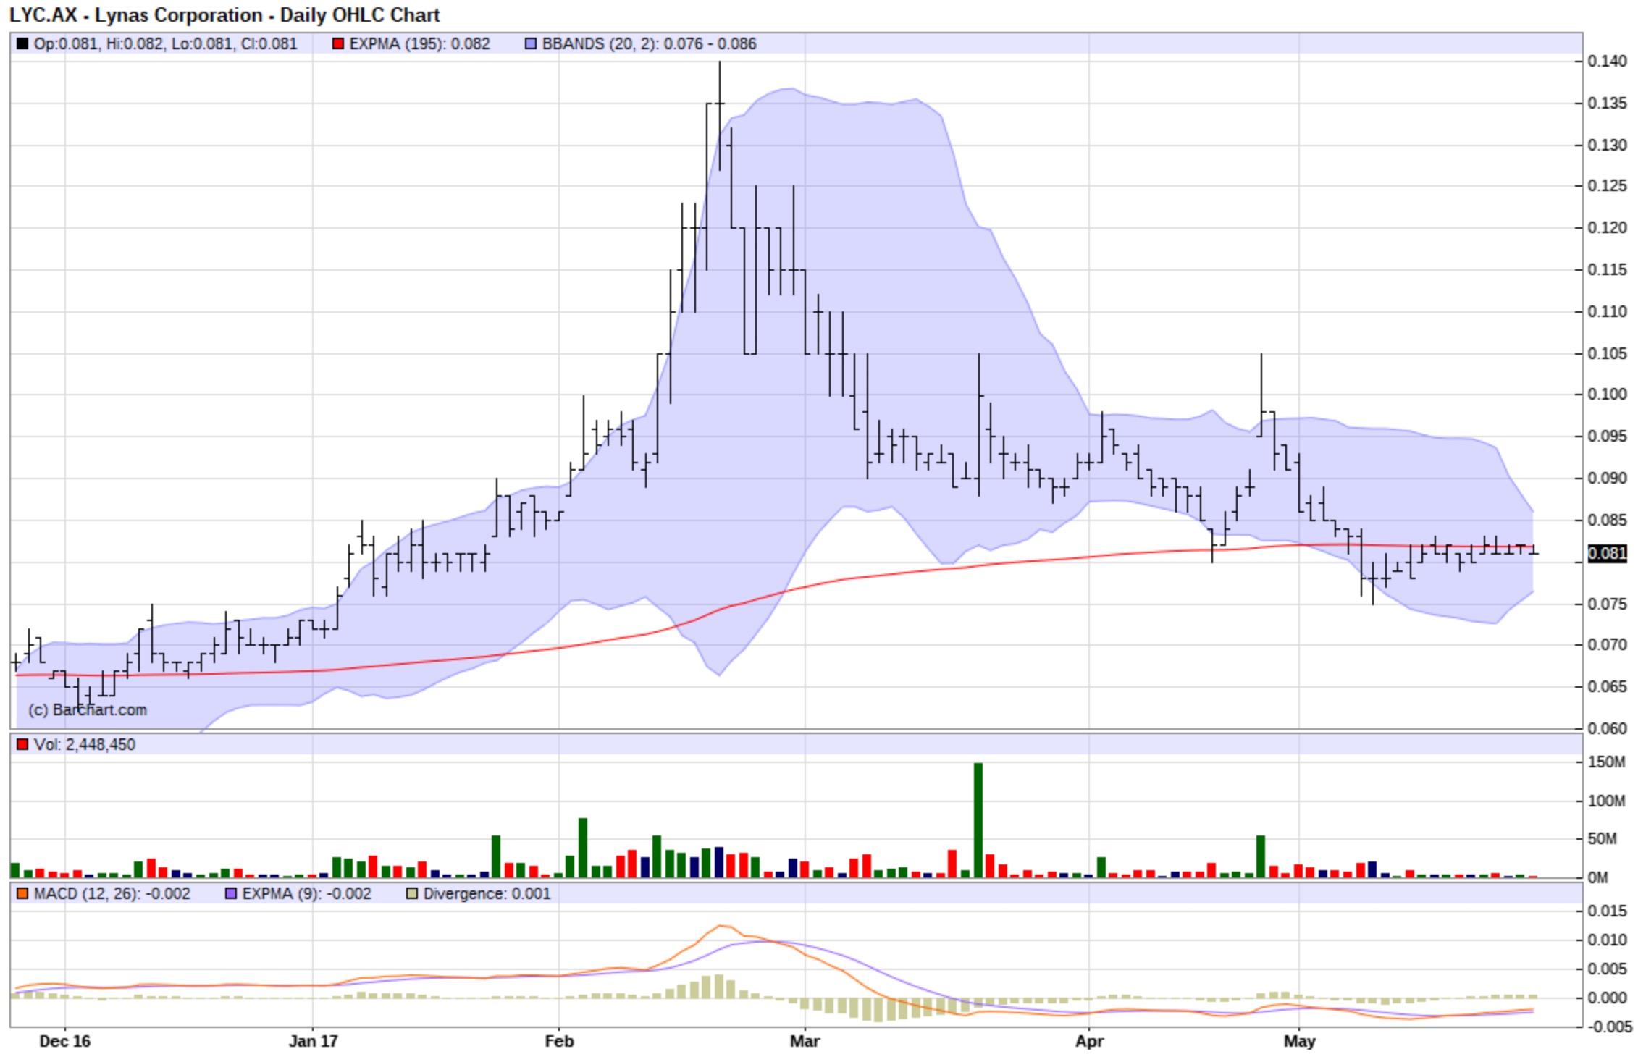
Task: Click the tallest green 150M volume bar
Action: pos(978,820)
